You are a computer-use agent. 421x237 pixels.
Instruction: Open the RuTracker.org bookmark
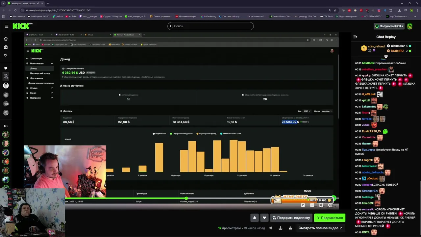209,16
